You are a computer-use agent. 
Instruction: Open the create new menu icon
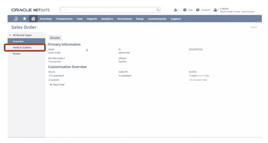point(176,10)
